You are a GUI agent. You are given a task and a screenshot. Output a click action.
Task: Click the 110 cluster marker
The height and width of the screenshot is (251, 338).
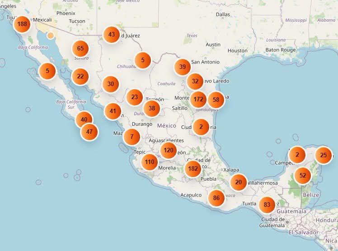[x=150, y=162]
